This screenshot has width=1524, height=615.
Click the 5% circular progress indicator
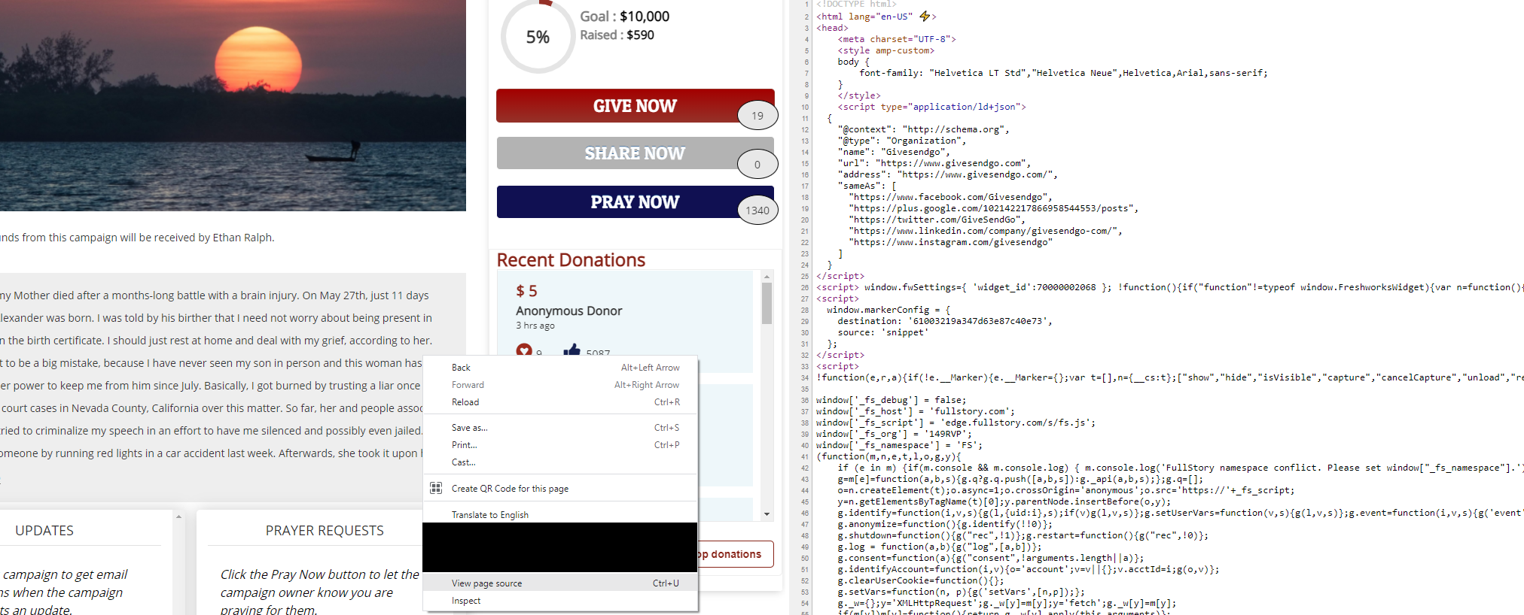click(x=538, y=36)
